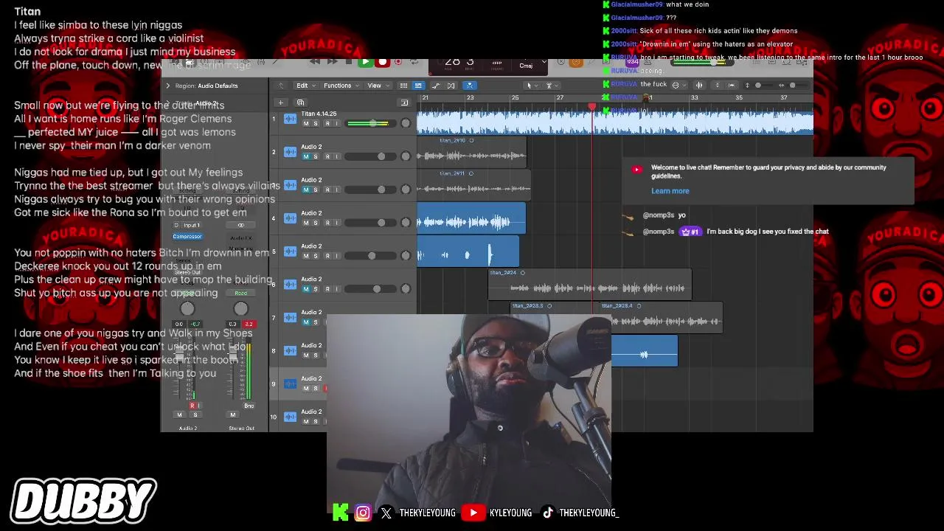Screen dimensions: 944x531
Task: Open the View menu in Tracks area
Action: coord(378,86)
